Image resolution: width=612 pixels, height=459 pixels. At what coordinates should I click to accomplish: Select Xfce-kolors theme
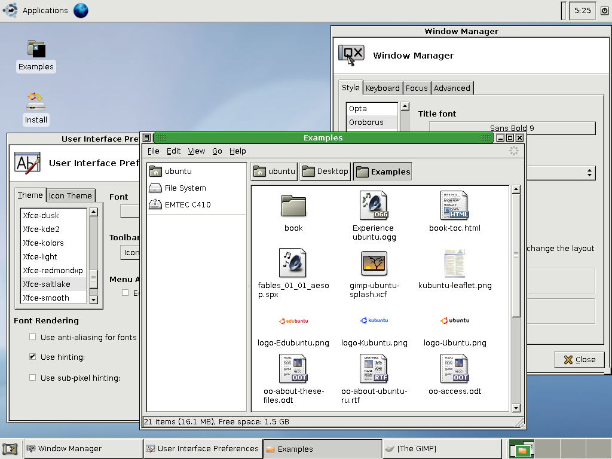[53, 243]
